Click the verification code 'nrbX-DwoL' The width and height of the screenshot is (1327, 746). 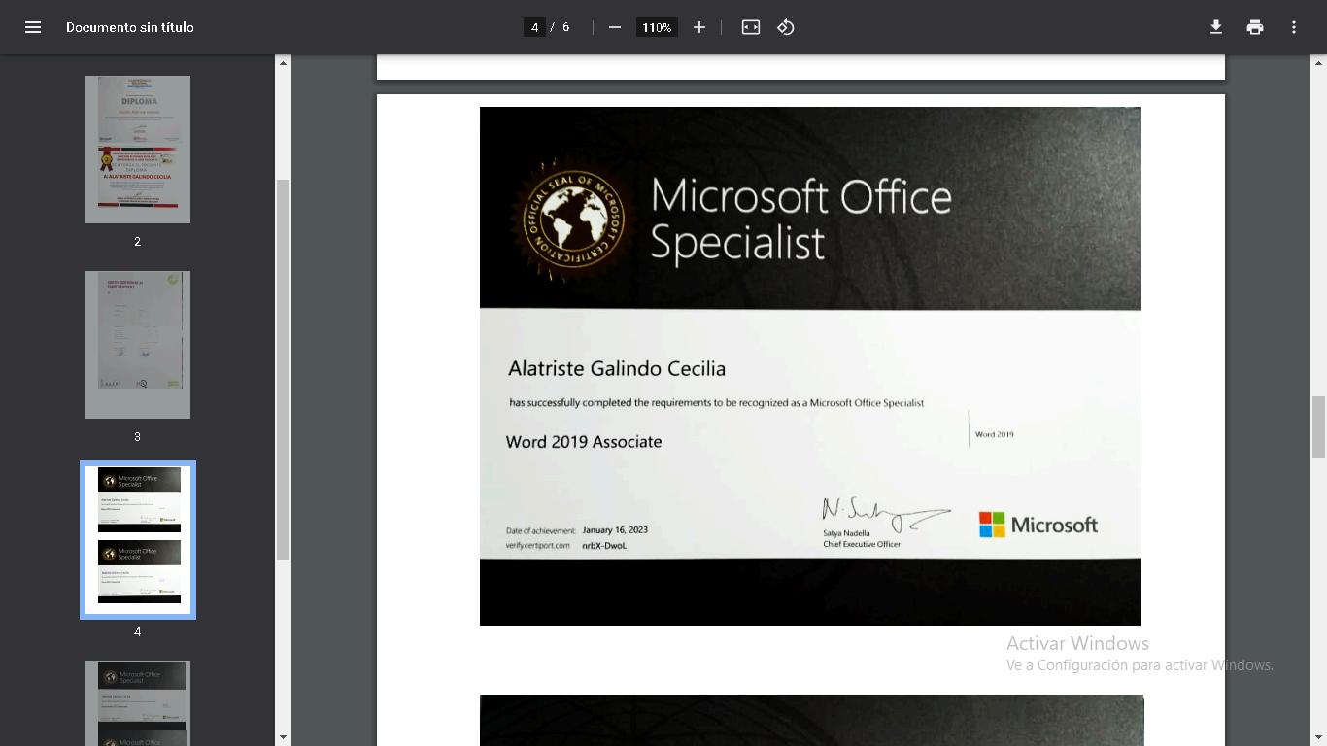pos(604,546)
